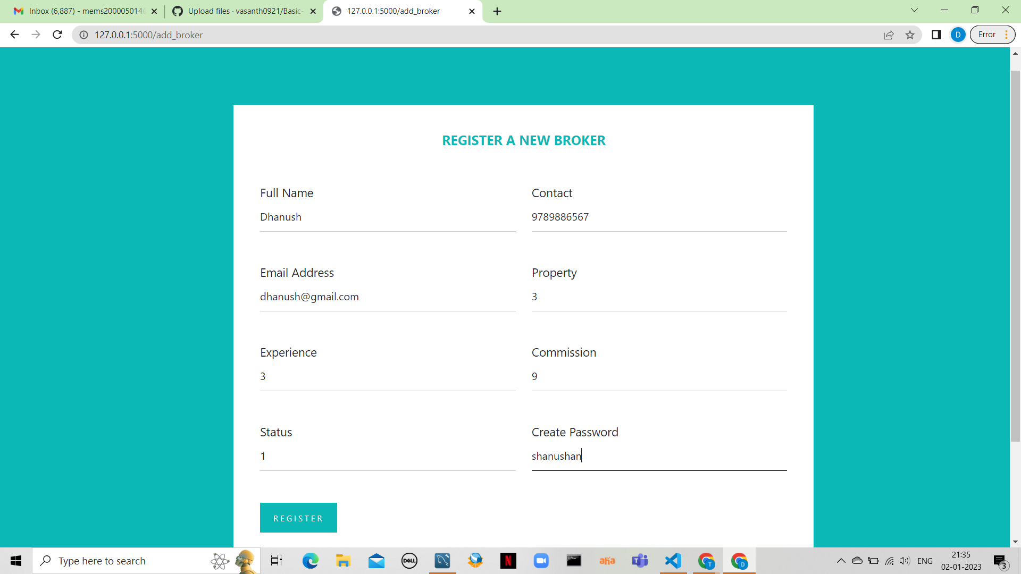
Task: Click the profile avatar D
Action: (958, 35)
